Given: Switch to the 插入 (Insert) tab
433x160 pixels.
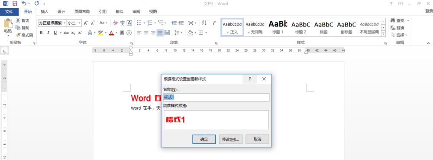Looking at the screenshot, I should (x=45, y=12).
